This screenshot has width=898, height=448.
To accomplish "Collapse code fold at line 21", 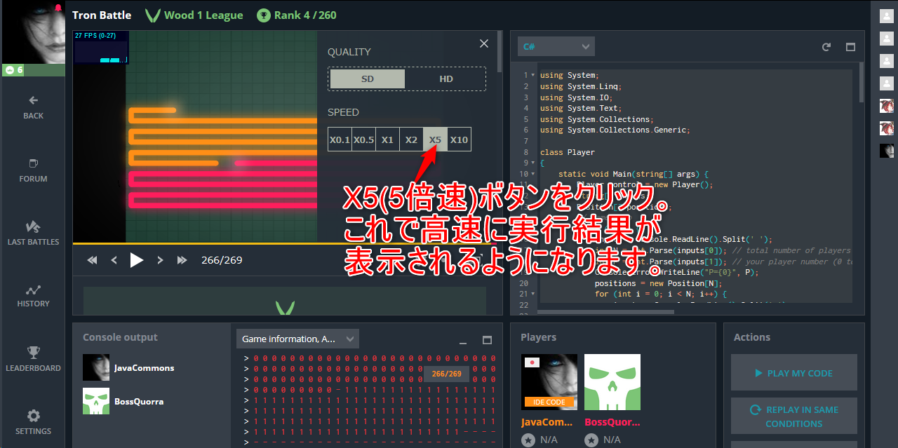I will (x=533, y=294).
